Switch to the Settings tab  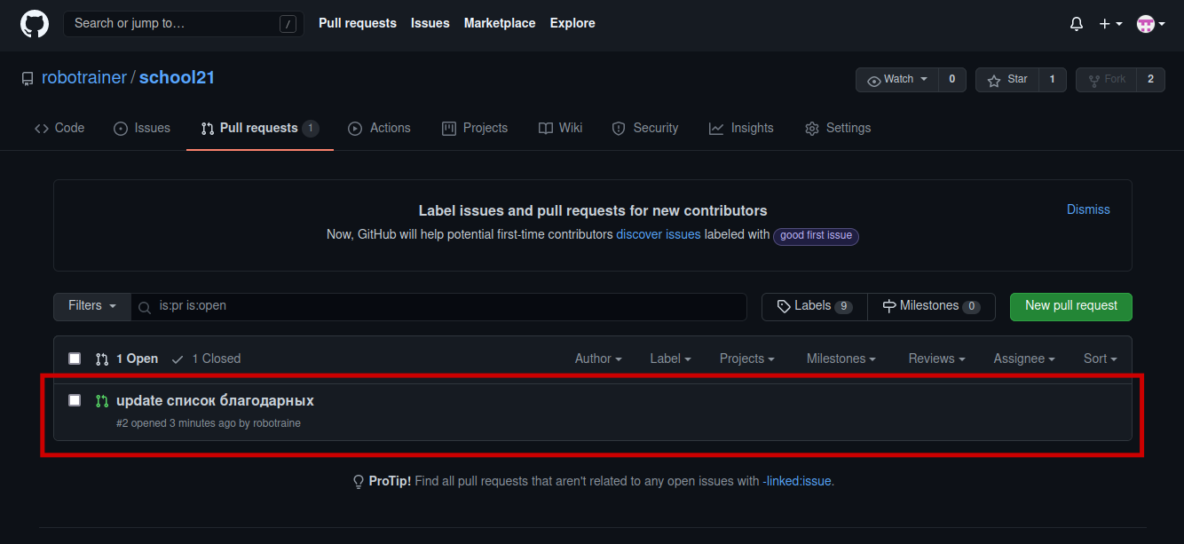[x=838, y=129]
